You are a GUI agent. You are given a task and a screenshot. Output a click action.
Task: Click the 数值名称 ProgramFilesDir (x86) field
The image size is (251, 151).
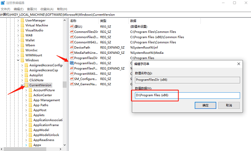click(x=187, y=80)
